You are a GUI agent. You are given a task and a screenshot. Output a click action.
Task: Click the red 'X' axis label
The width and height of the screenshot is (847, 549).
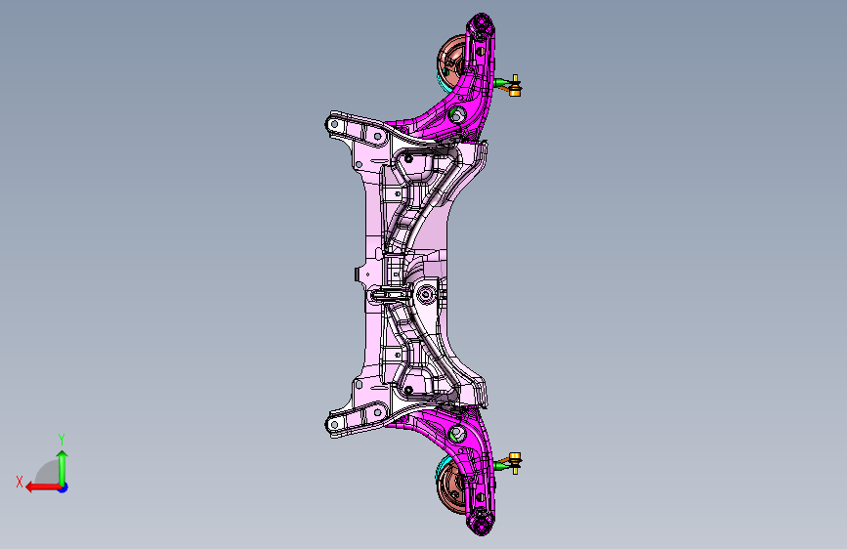tap(20, 482)
